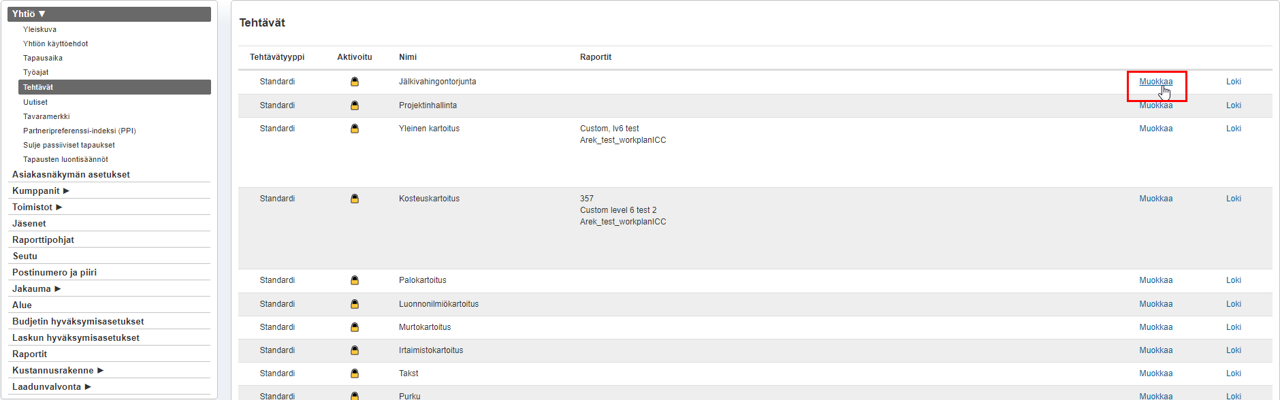Click the lock icon for Projektinhallinta
This screenshot has height=400, width=1280.
(x=355, y=105)
